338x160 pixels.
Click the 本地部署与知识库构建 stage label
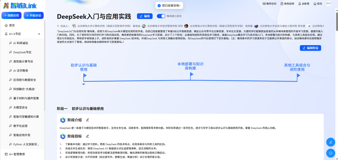[x=191, y=66]
